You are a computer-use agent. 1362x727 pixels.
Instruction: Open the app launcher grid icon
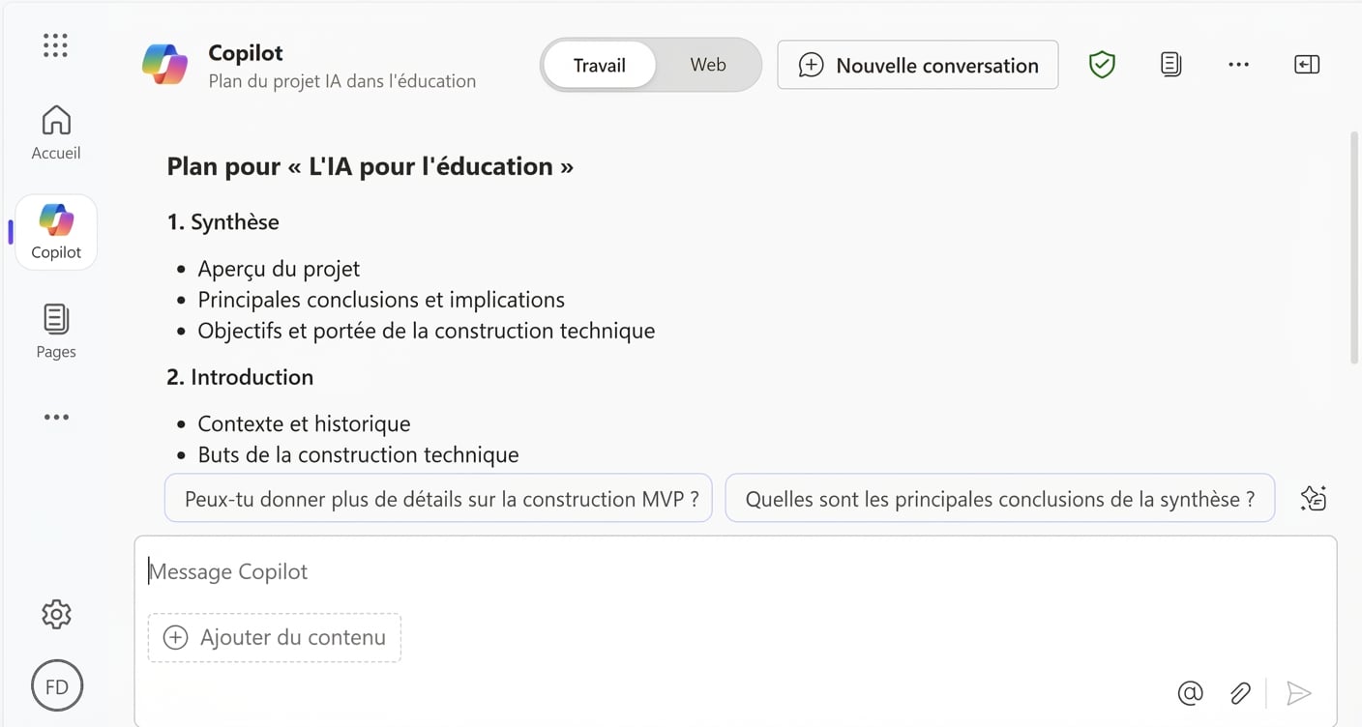tap(55, 44)
